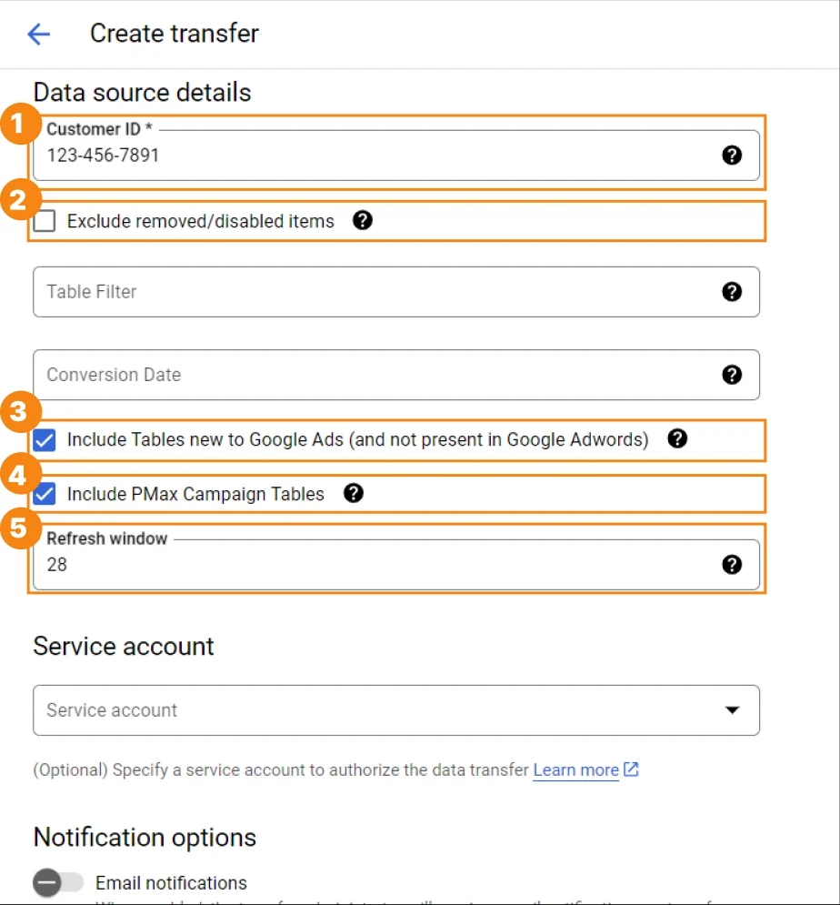View the Refresh window help icon
The image size is (840, 905).
[x=732, y=565]
